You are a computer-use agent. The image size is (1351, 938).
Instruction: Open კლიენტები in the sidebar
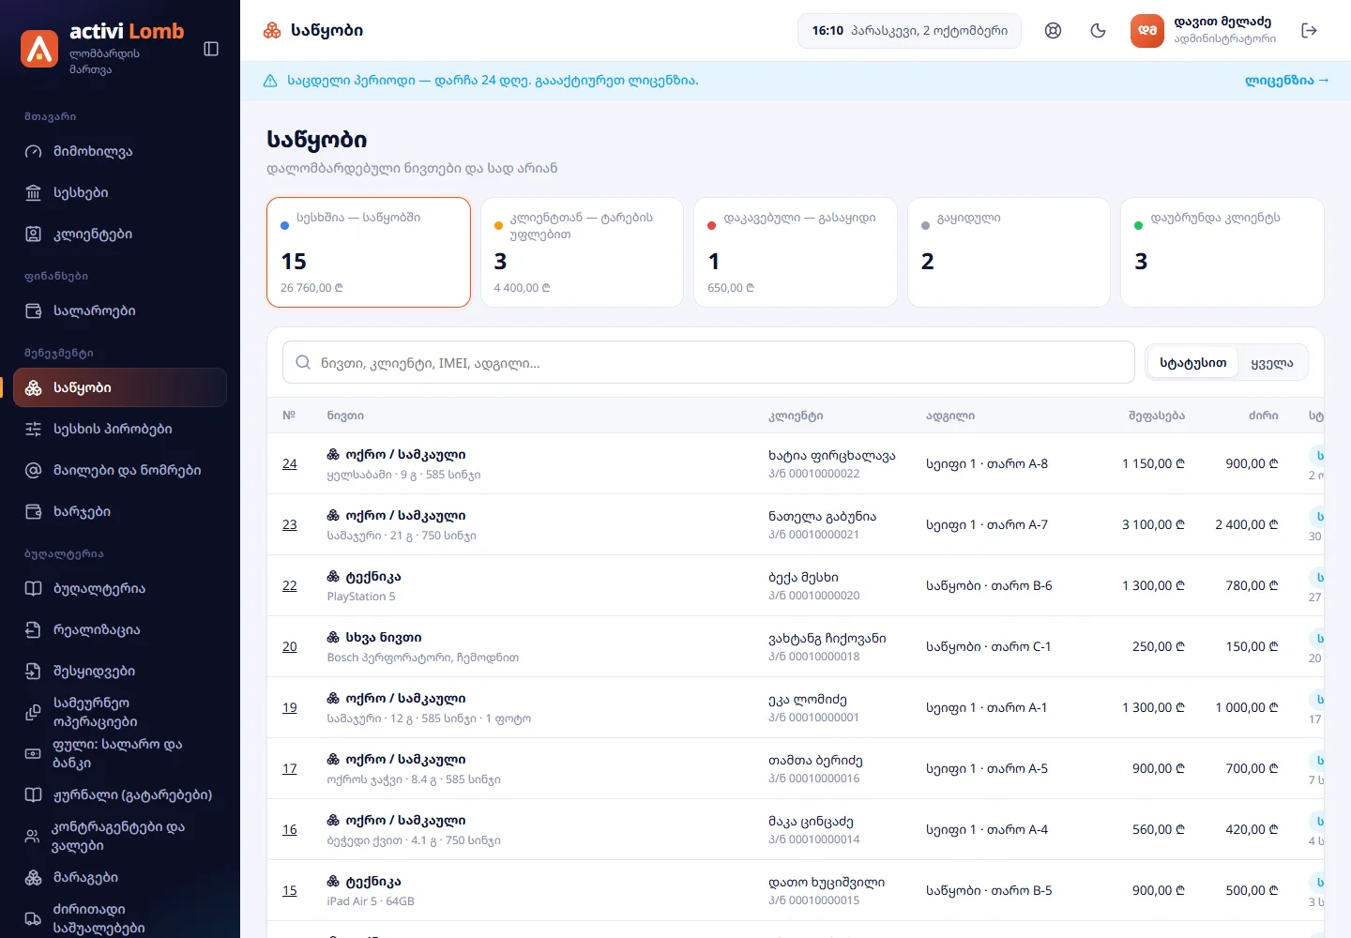point(120,234)
